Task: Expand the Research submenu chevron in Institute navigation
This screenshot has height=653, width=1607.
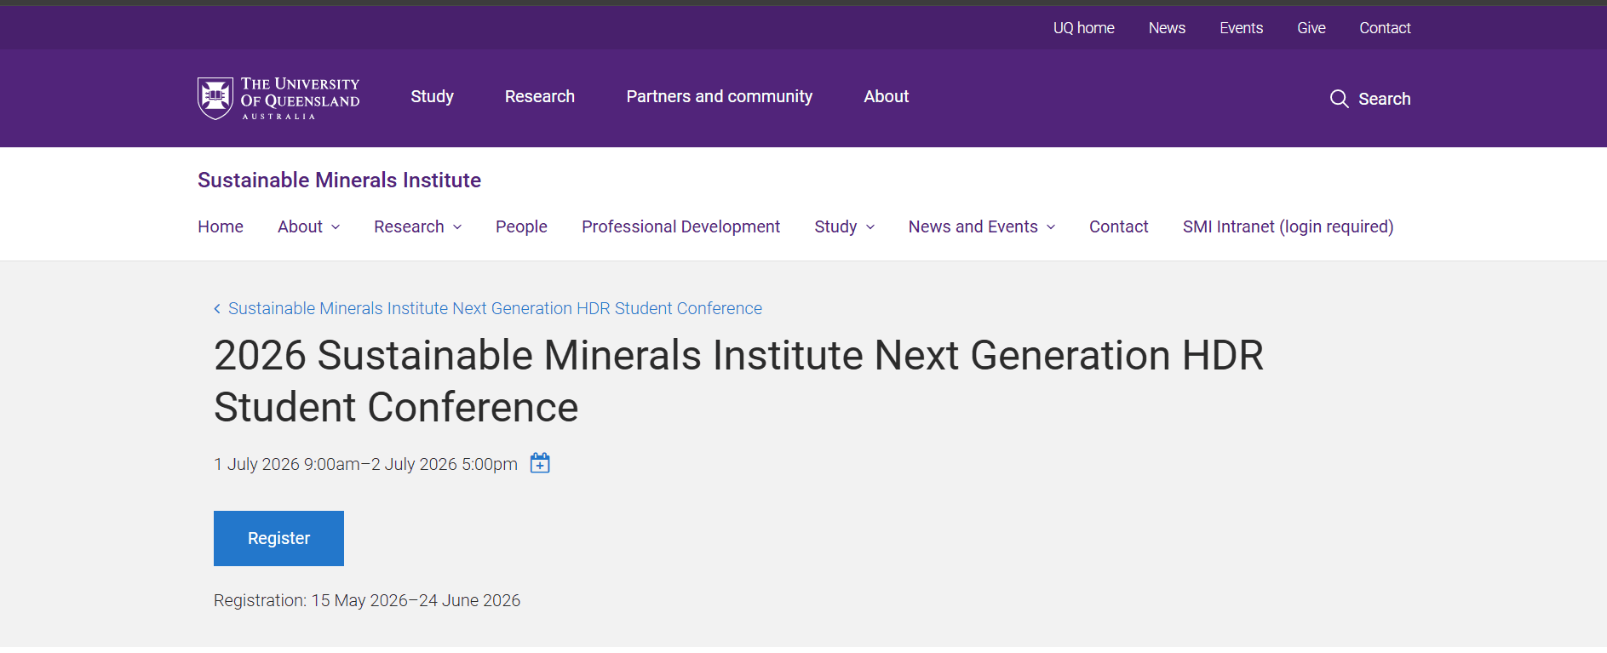Action: 457,227
